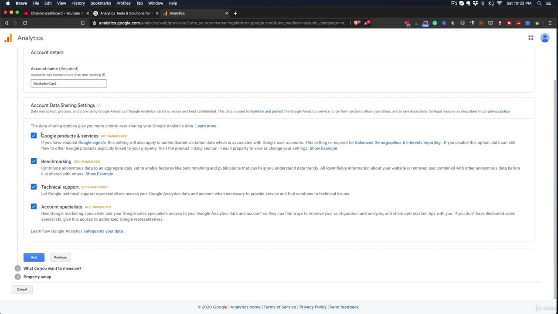Screen dimensions: 558x314
Task: Expand step 3 Property setup
Action: 37,277
